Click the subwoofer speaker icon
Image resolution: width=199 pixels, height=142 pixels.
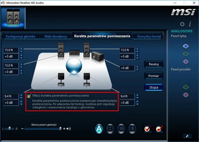pyautogui.click(x=97, y=55)
